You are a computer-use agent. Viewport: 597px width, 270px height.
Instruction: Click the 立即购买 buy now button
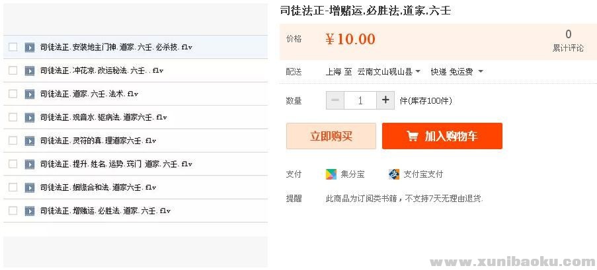(331, 136)
